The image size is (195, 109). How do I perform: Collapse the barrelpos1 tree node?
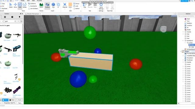click(x=183, y=41)
